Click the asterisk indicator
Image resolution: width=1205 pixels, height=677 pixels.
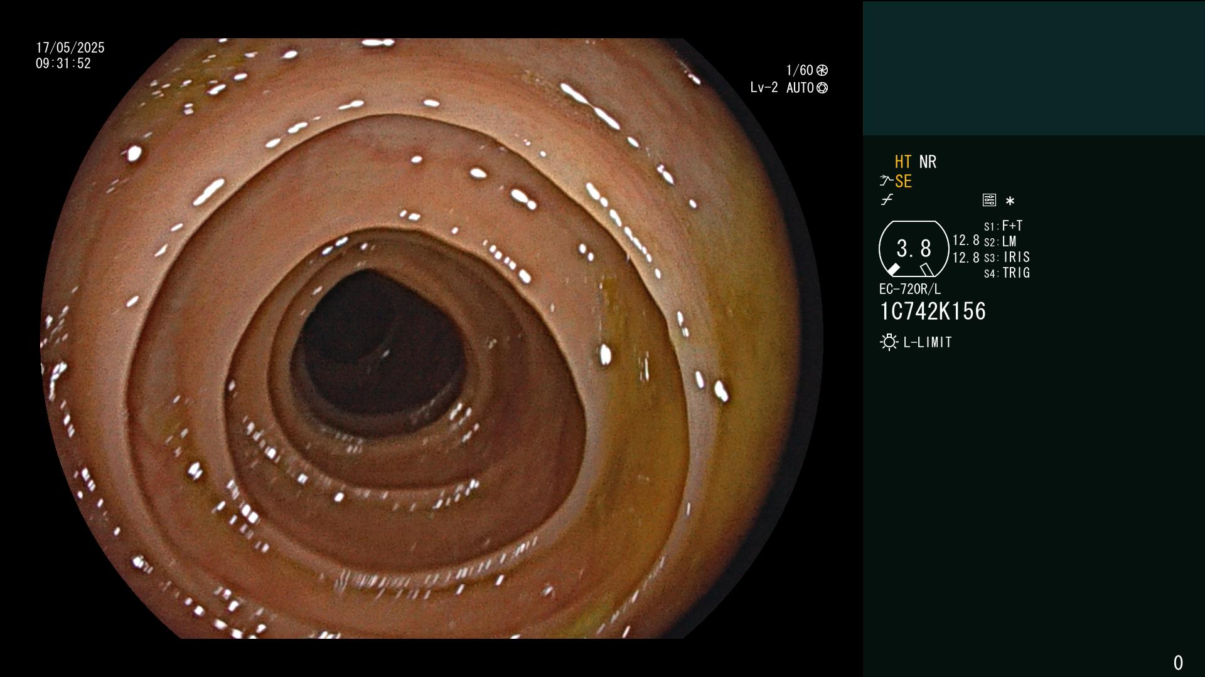pos(1010,201)
